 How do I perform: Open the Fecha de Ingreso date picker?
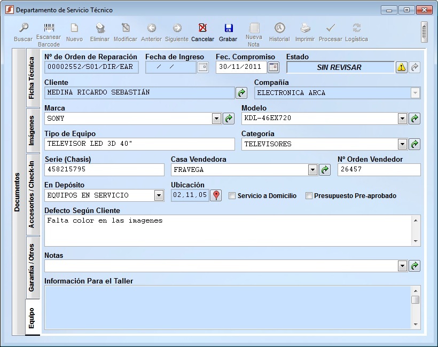click(203, 67)
